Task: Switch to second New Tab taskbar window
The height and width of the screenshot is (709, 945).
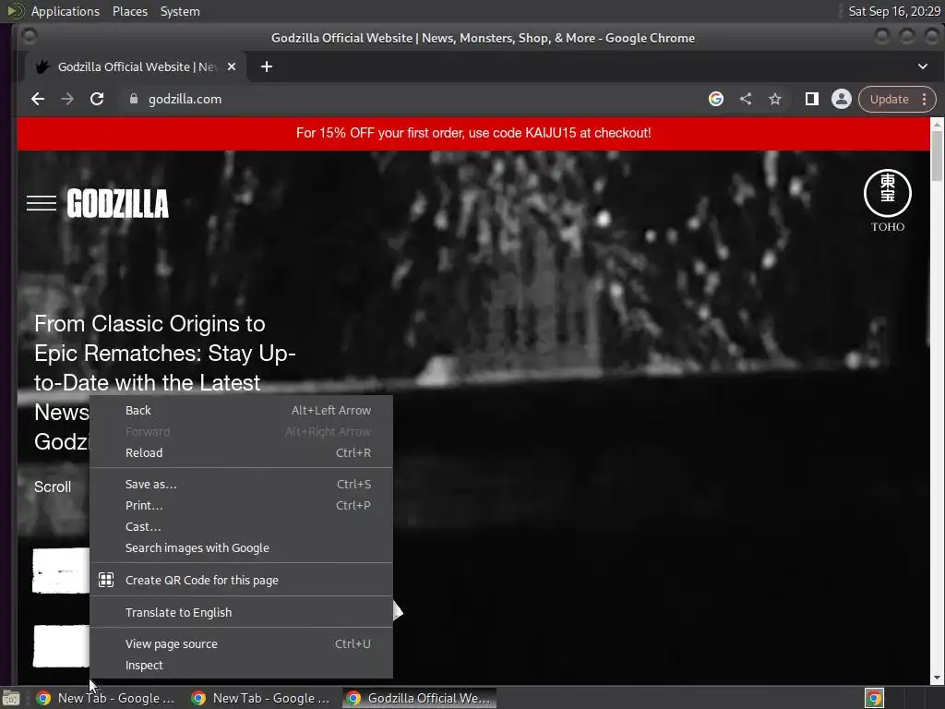Action: tap(261, 698)
